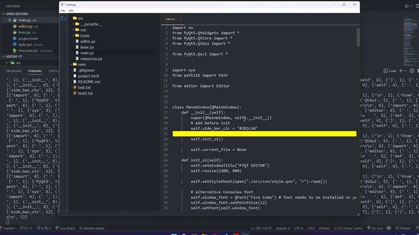Close main.py in VS Code open editors
419x235 pixels.
[x=9, y=20]
